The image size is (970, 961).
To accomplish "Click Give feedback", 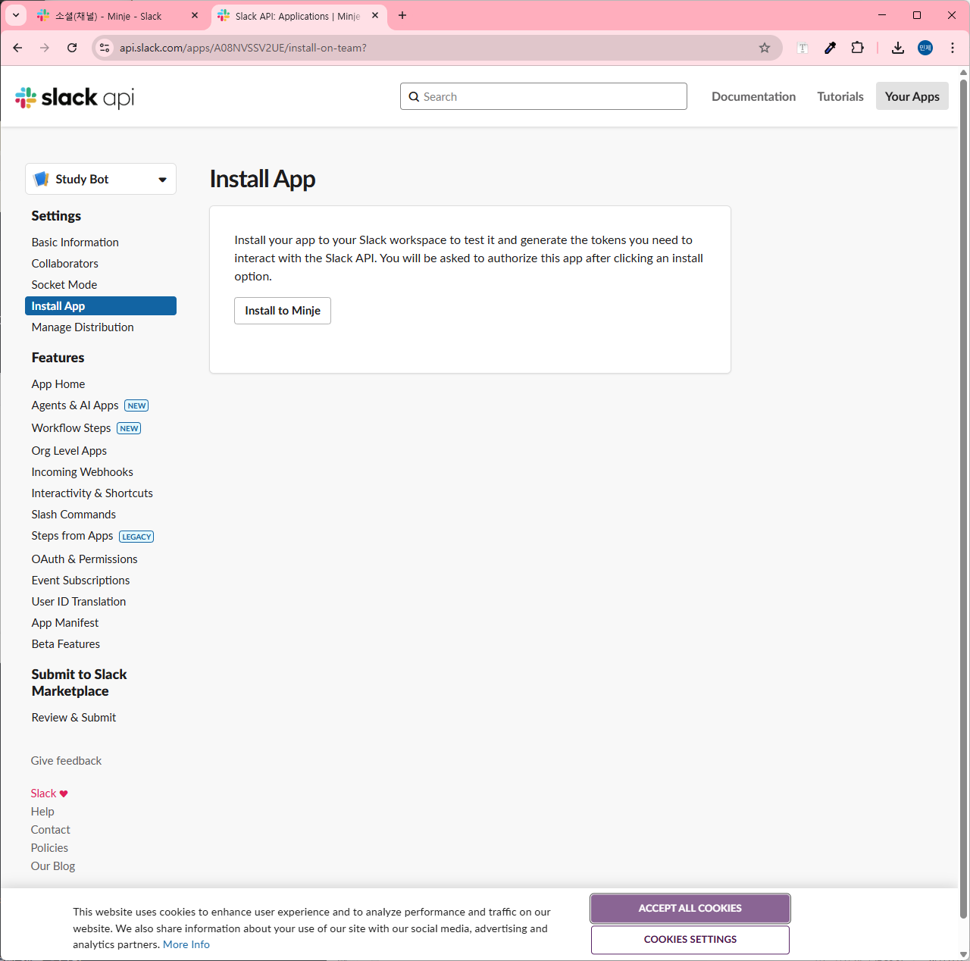I will [x=66, y=761].
